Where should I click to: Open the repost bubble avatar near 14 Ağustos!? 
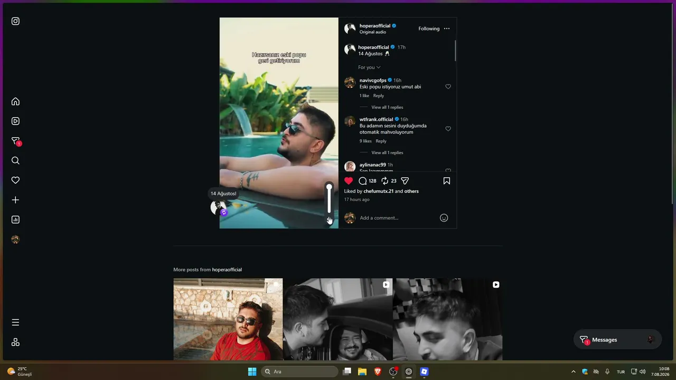point(219,207)
